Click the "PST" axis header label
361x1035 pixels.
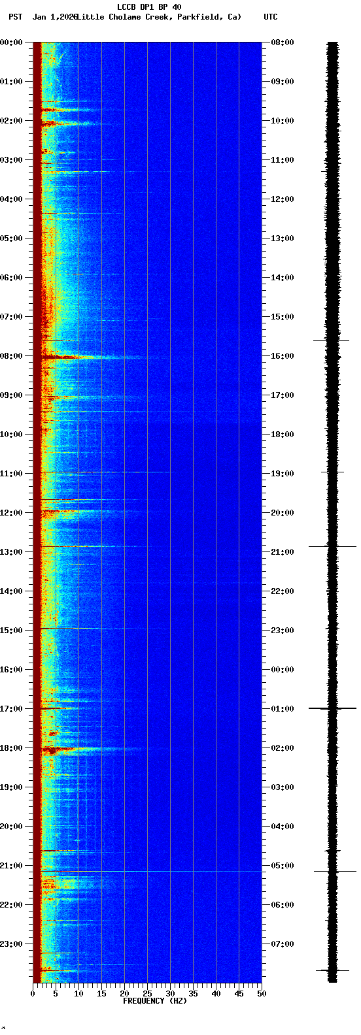[16, 16]
